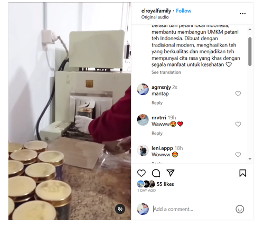Click the comments scrollbar down arrow

(250, 159)
